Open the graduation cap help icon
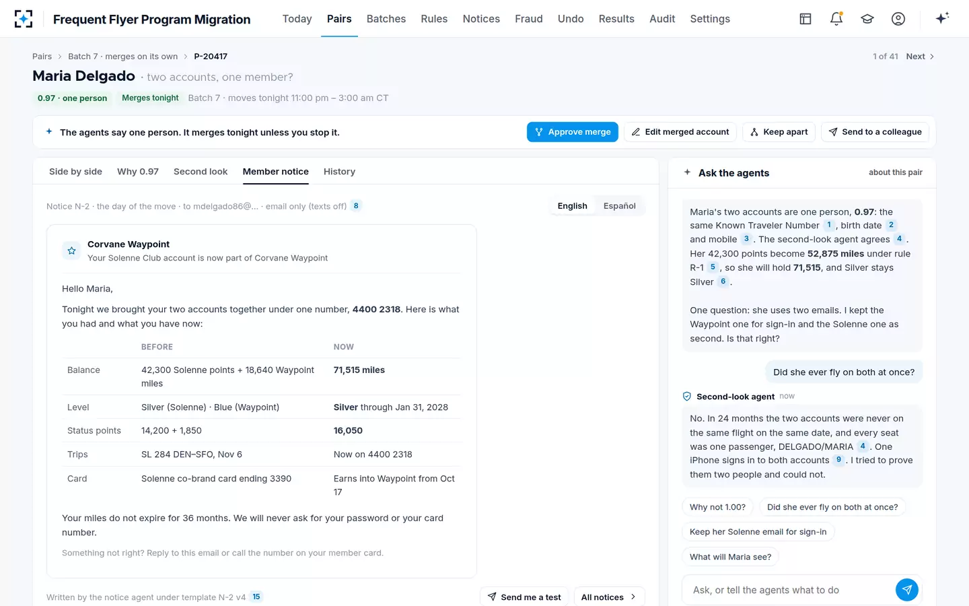Viewport: 969px width, 606px height. pyautogui.click(x=867, y=19)
